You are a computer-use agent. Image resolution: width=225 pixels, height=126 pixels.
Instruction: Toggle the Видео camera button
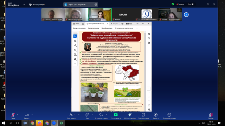coord(27,116)
